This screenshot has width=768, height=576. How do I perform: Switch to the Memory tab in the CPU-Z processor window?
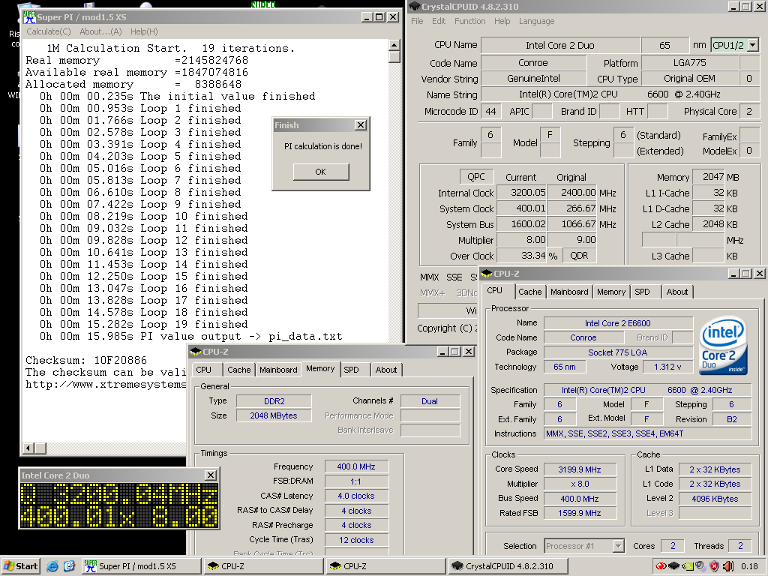pyautogui.click(x=610, y=292)
